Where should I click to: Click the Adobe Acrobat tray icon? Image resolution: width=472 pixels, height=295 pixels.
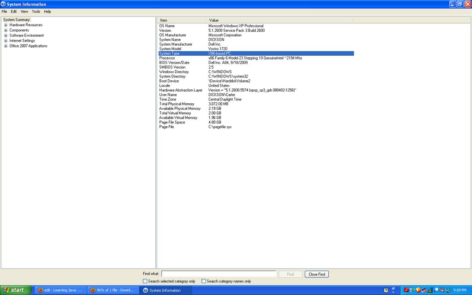click(x=406, y=290)
